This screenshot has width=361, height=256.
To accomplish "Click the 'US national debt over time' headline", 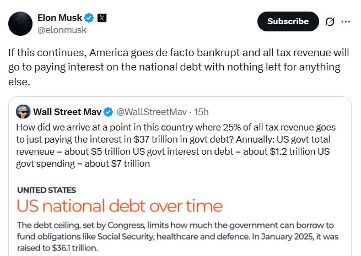I will click(120, 206).
